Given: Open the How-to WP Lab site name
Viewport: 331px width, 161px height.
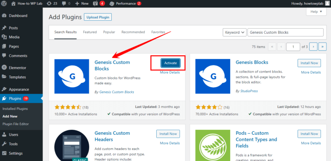Looking at the screenshot, I should [30, 4].
